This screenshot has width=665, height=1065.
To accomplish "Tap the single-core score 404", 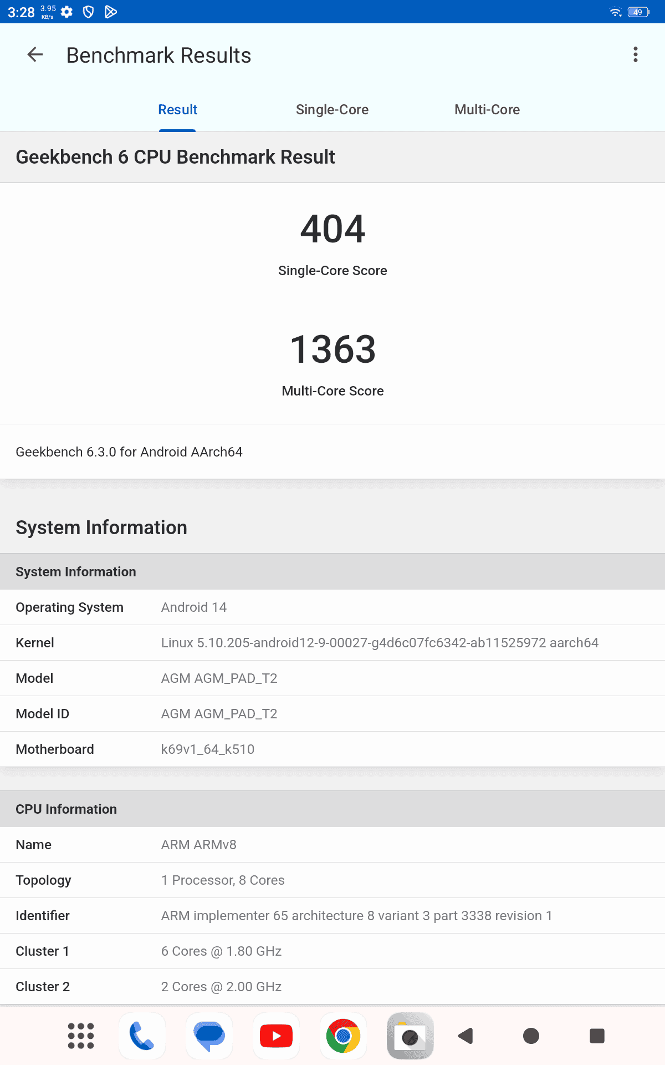I will point(332,229).
